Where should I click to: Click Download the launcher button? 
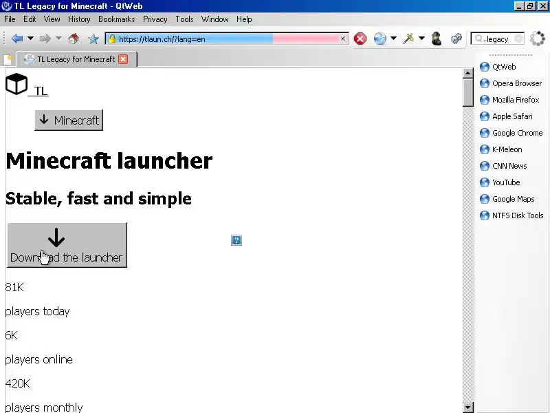(67, 245)
